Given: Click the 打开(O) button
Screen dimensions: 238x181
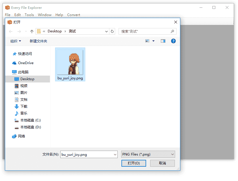Looking at the screenshot, I should [x=134, y=163].
